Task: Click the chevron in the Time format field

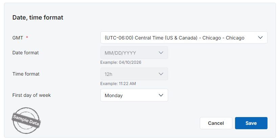Action: tap(161, 74)
